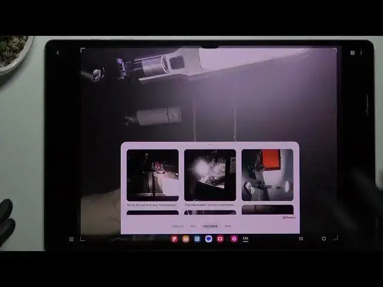Open the first result thumbnail with night street

[153, 175]
